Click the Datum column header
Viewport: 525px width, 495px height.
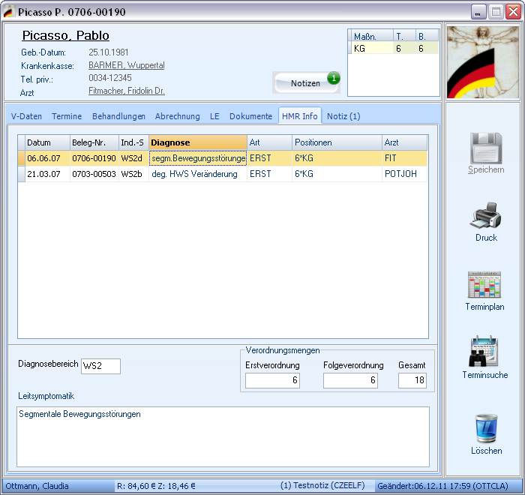coord(47,142)
